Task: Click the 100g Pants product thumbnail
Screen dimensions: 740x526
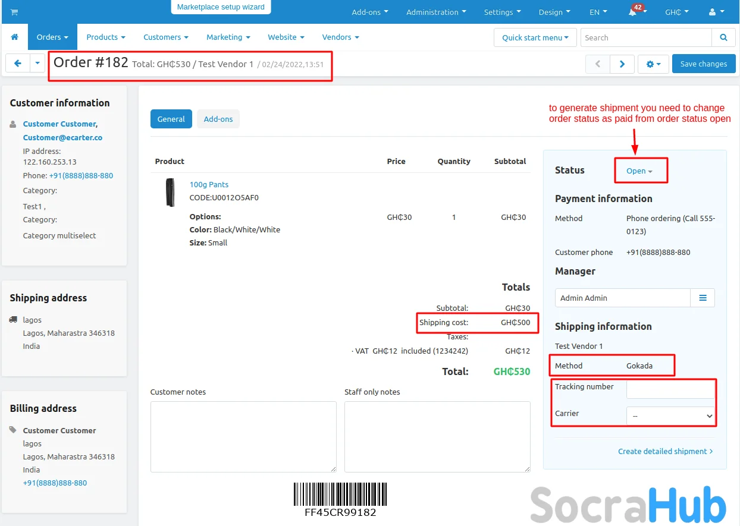Action: 171,193
